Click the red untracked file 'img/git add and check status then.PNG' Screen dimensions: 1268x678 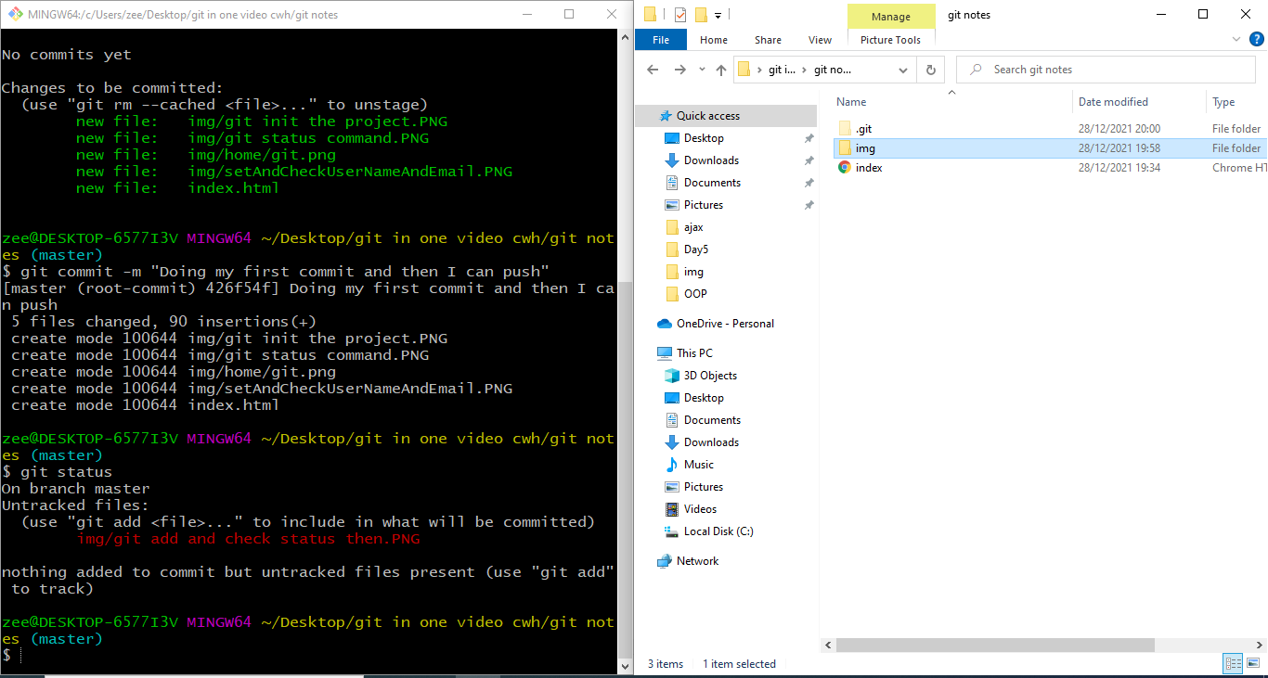coord(248,539)
